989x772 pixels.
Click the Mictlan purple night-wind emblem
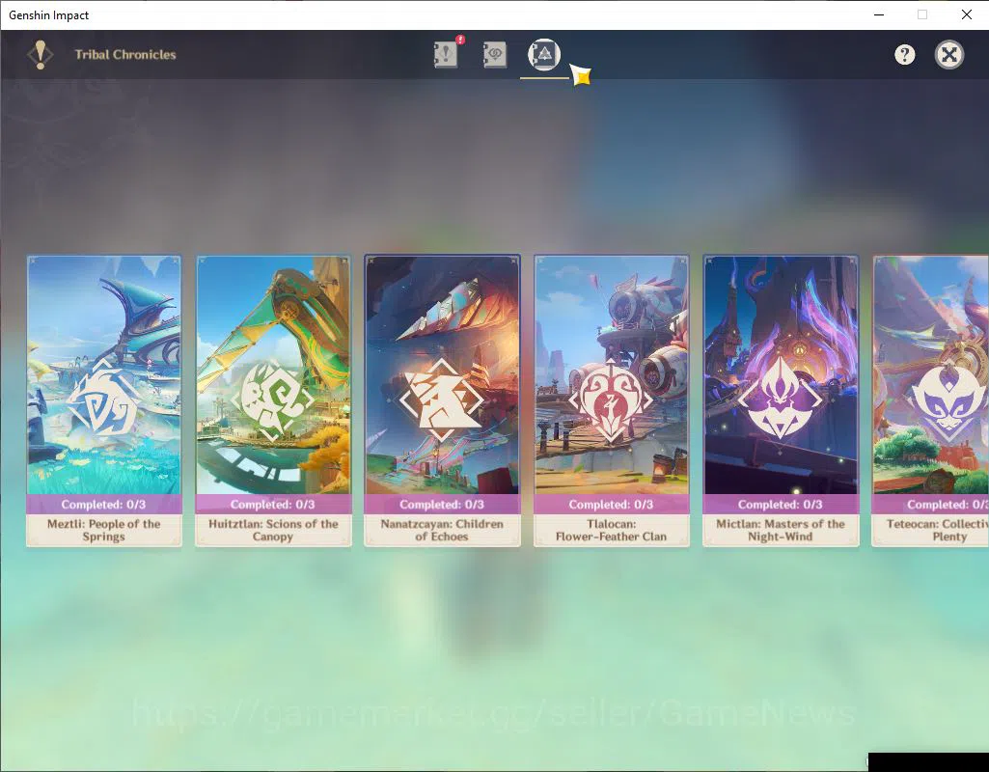pyautogui.click(x=781, y=399)
